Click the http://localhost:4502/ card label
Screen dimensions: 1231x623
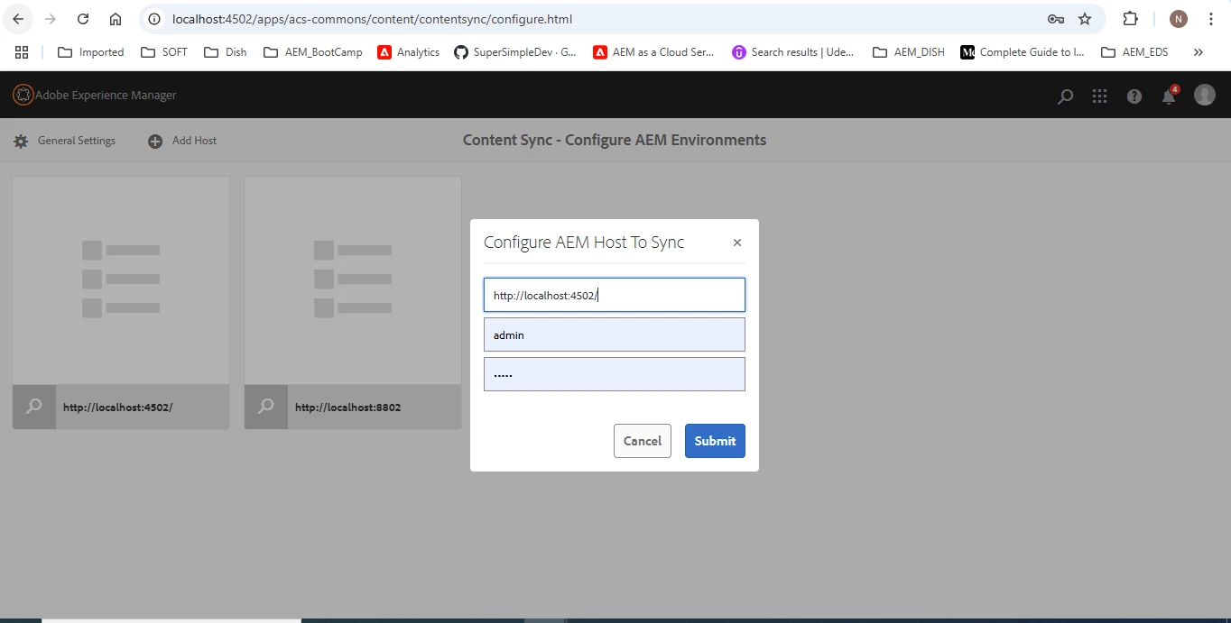tap(117, 408)
